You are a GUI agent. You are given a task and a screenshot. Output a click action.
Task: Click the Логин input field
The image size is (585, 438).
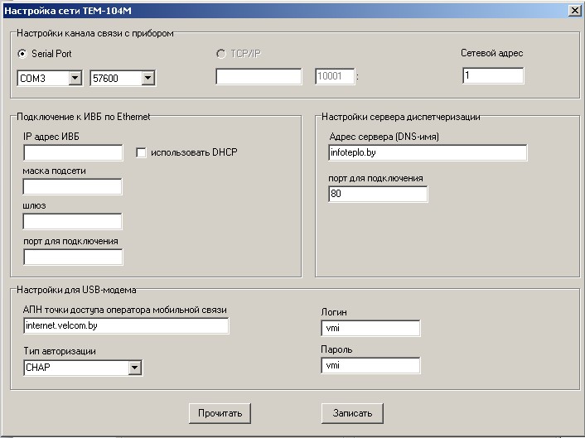pos(370,328)
